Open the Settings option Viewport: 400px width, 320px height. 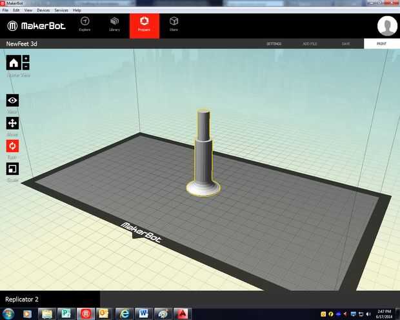tap(274, 44)
